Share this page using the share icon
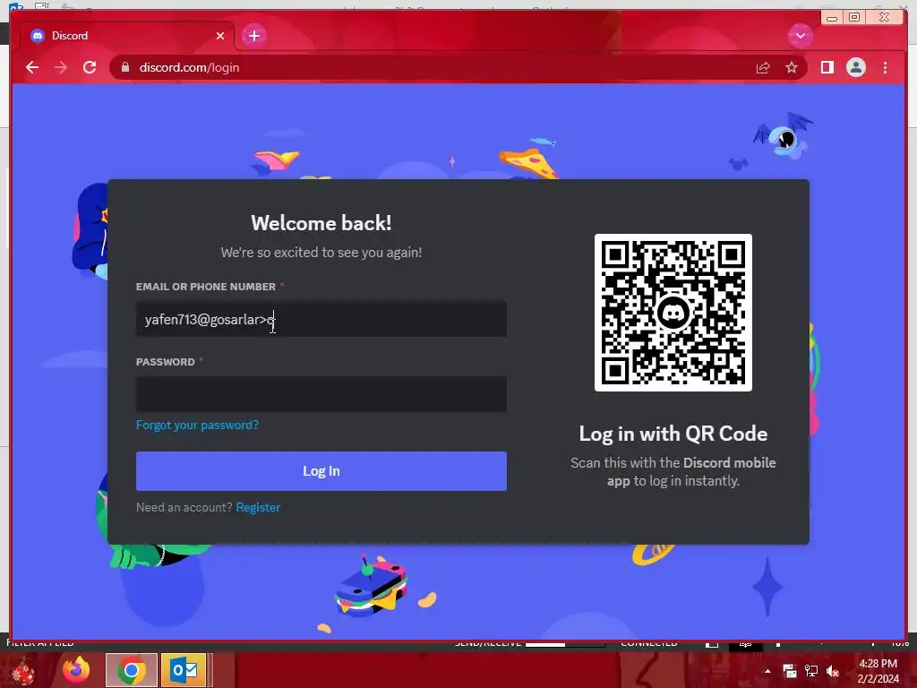 coord(763,68)
